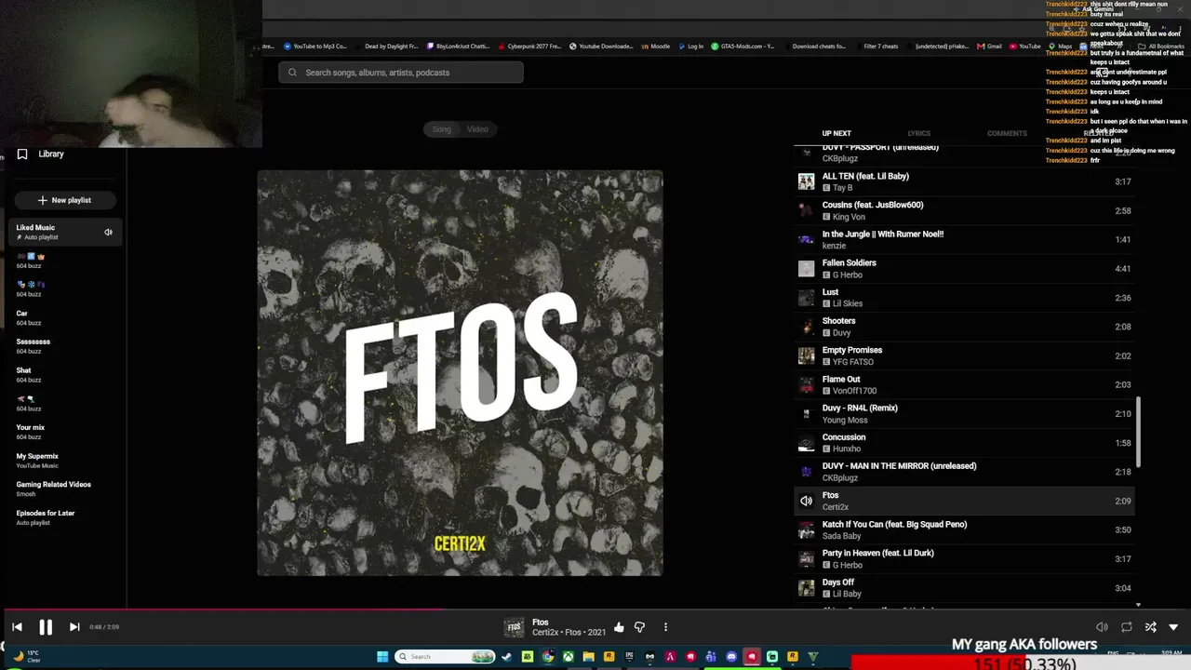
Task: Click the magnifier icon in the music search bar
Action: (292, 73)
